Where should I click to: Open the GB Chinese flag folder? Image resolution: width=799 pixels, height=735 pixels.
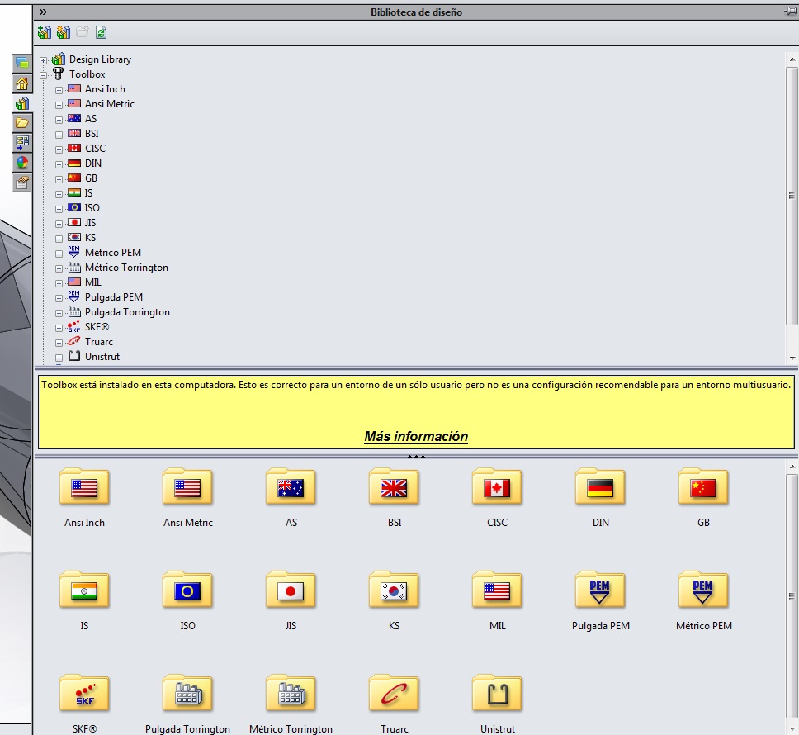click(703, 486)
